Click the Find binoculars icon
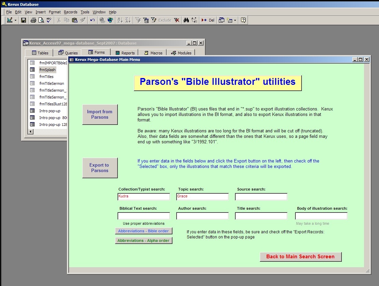The image size is (379, 286). pos(186,20)
